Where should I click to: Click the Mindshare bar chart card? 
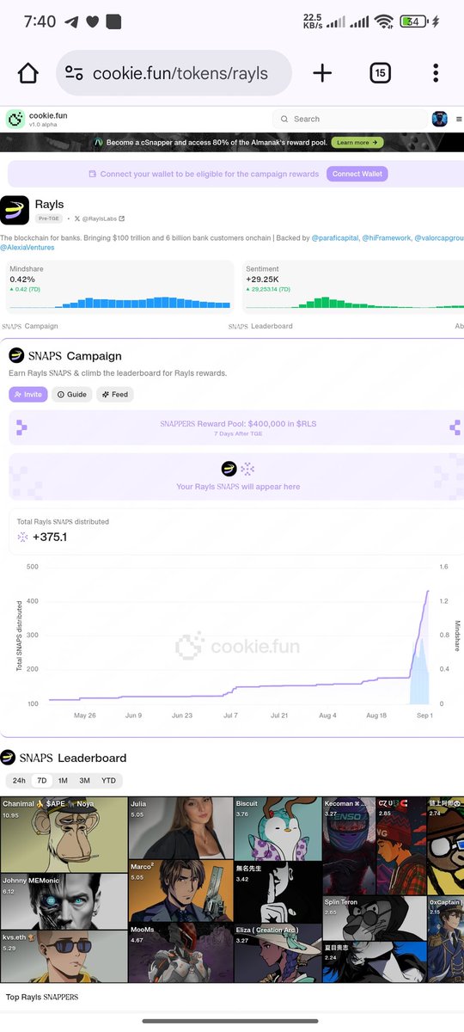pos(119,286)
